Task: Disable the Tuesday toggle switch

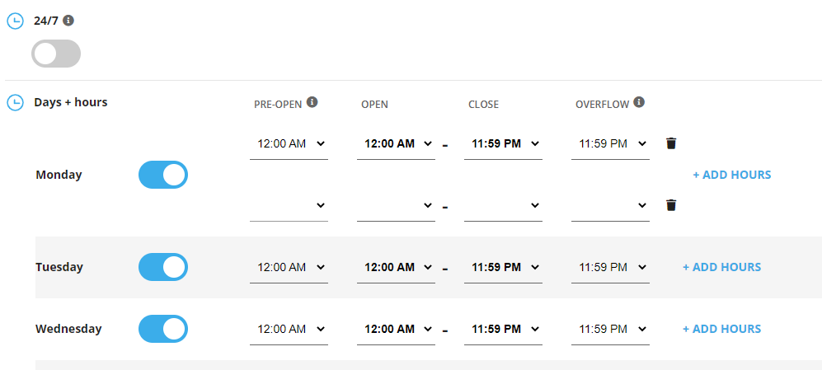Action: click(x=163, y=267)
